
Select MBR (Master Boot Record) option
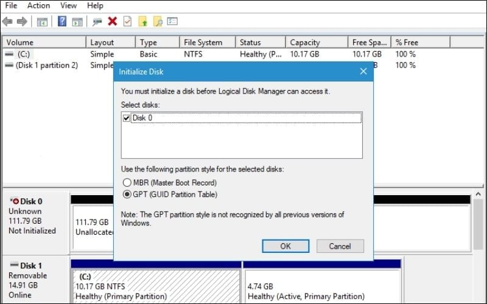[x=127, y=182]
